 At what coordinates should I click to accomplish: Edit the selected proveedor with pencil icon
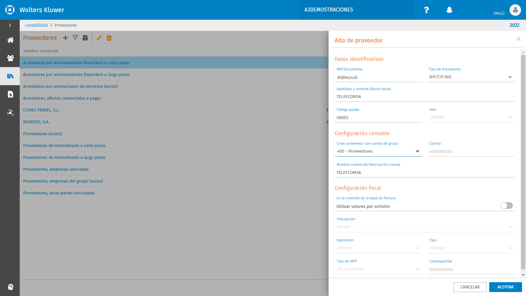point(99,38)
